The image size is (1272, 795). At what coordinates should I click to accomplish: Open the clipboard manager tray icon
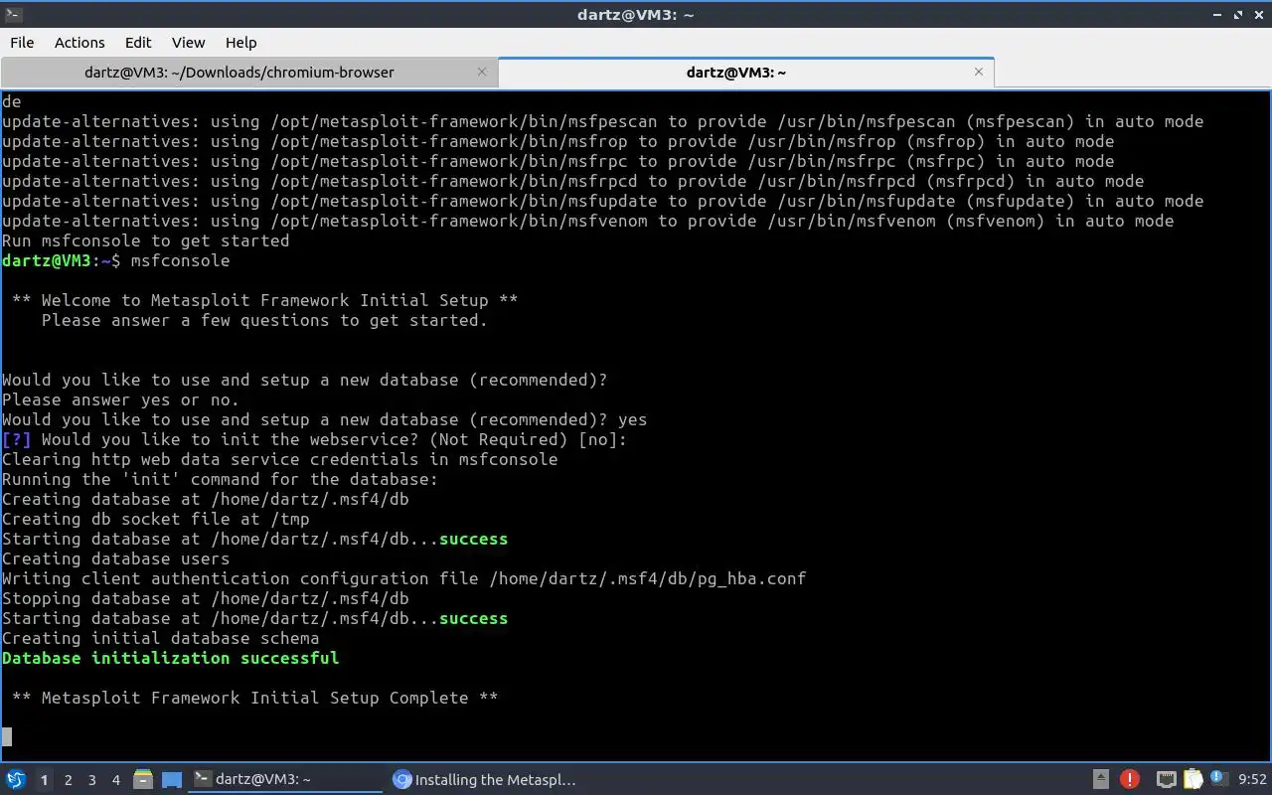tap(1192, 780)
